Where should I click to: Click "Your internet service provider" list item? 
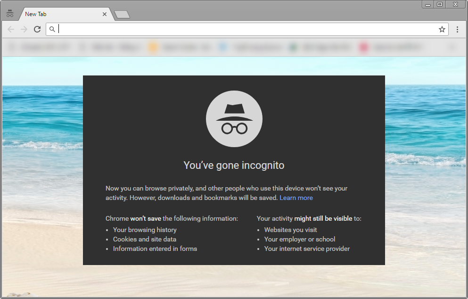(307, 249)
